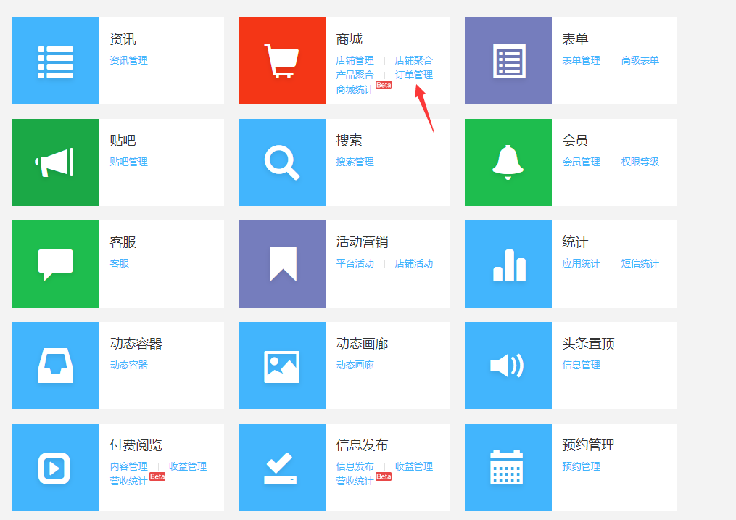
Task: Click the speaker icon for 头条置顶
Action: (508, 366)
